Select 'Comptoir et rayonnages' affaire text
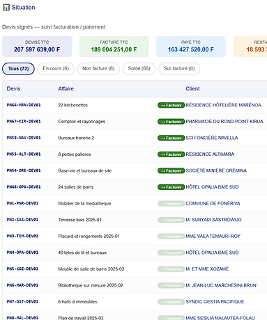Viewport: 267px width, 320px height. 82,122
